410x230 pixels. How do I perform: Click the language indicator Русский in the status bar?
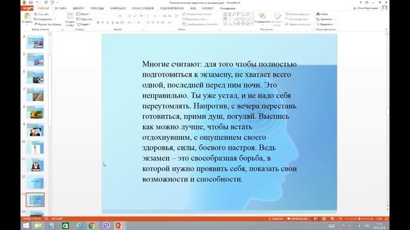point(57,218)
